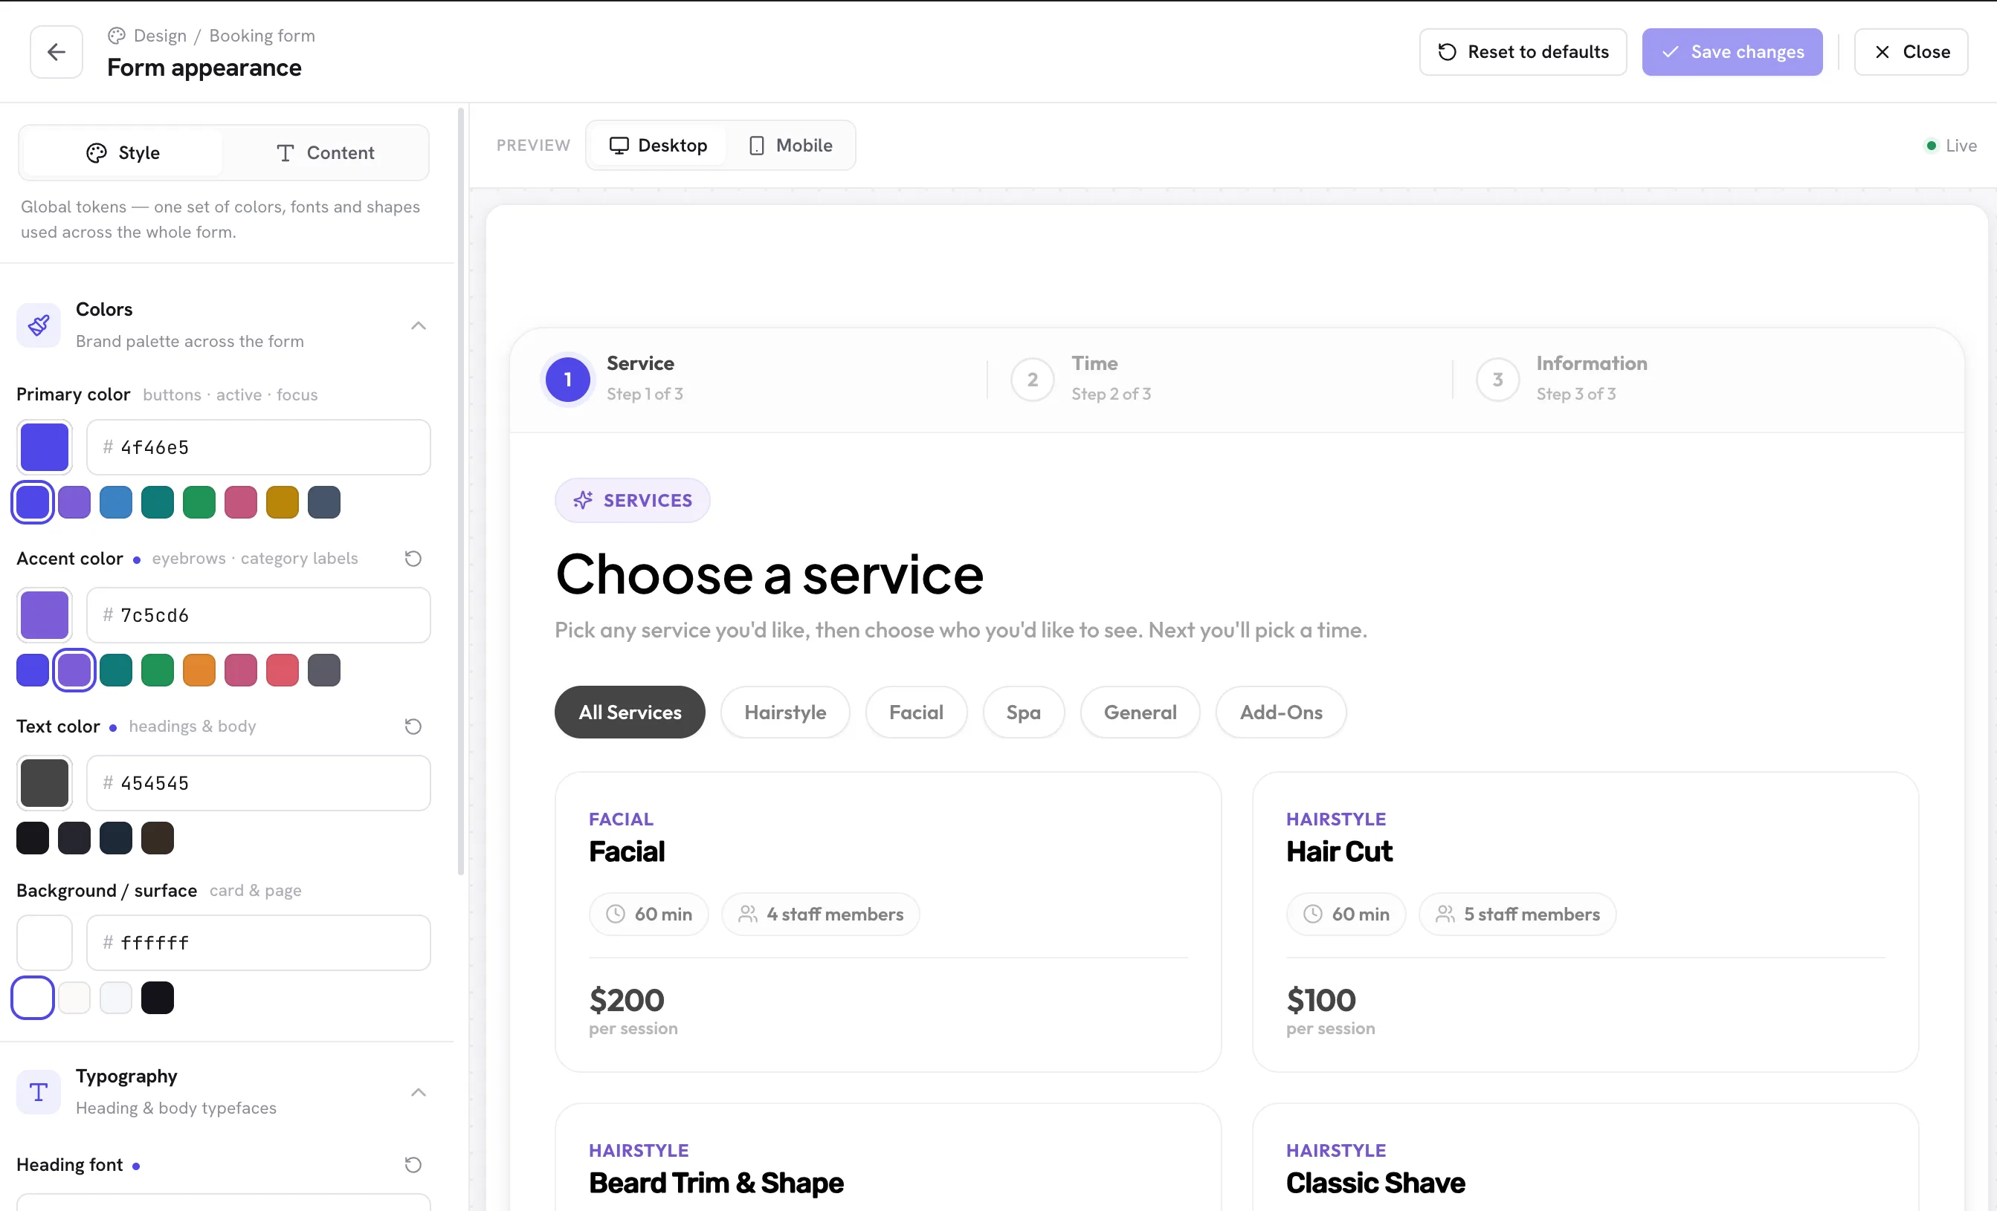1997x1211 pixels.
Task: Open the Text color picker swatch
Action: point(45,782)
